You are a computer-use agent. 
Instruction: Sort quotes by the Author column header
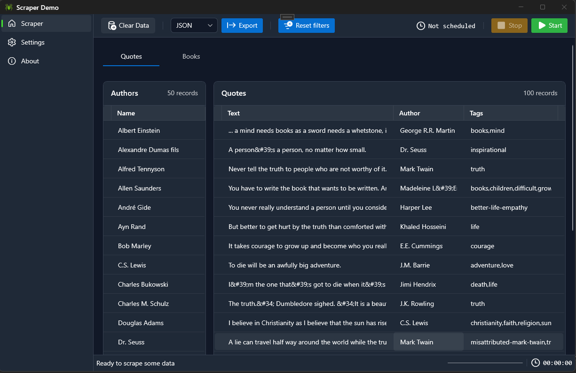point(428,113)
